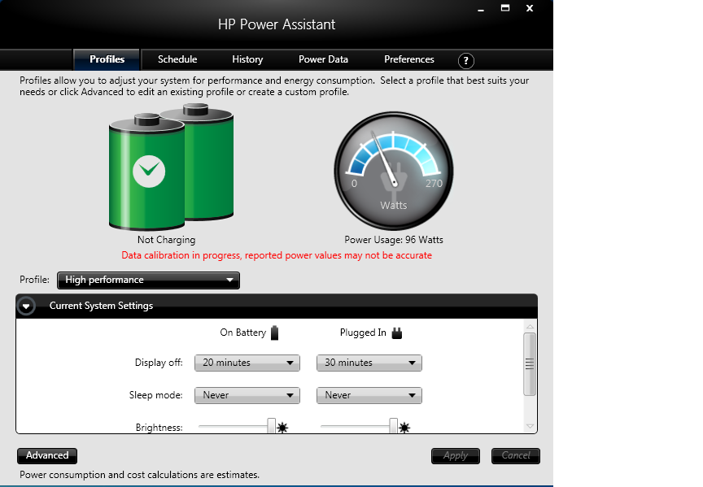Click the Plugged In brightness sun icon
Image resolution: width=703 pixels, height=487 pixels.
(404, 428)
